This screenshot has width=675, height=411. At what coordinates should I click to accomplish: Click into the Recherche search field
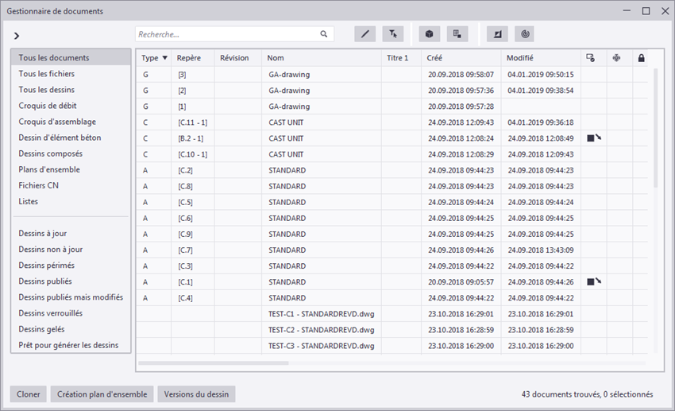[x=226, y=34]
